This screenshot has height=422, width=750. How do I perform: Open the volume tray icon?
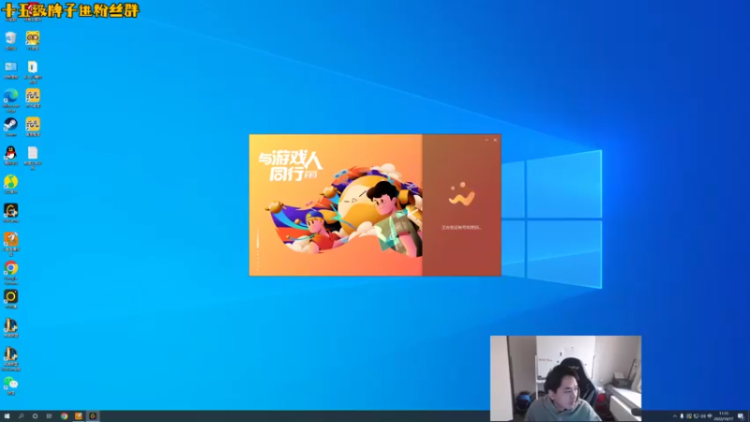point(703,416)
